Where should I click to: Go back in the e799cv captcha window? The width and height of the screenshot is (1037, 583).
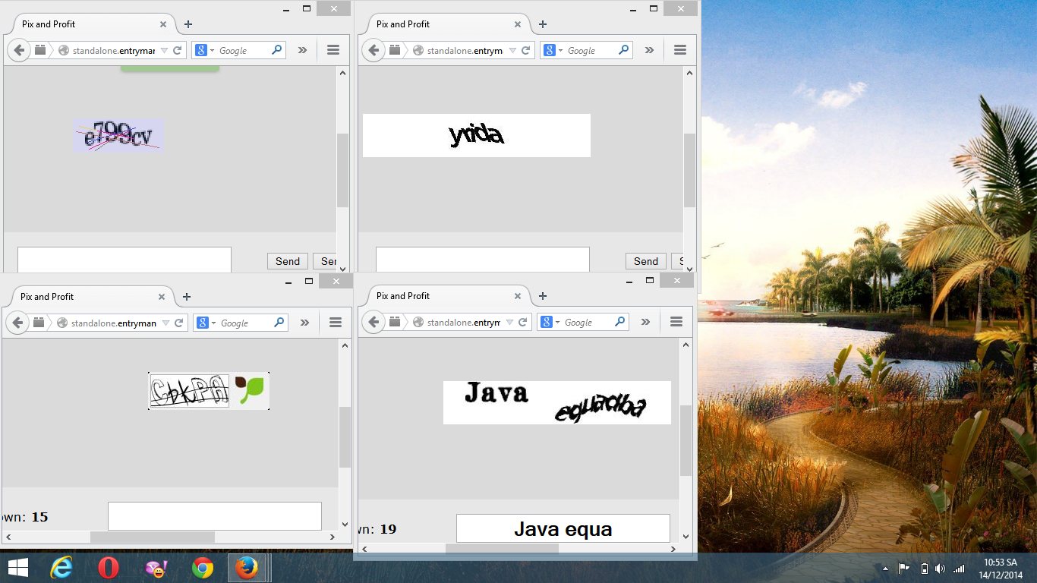pyautogui.click(x=19, y=50)
